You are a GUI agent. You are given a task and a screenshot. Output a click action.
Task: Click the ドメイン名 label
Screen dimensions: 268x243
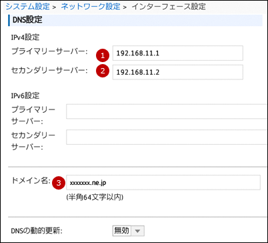coord(31,180)
